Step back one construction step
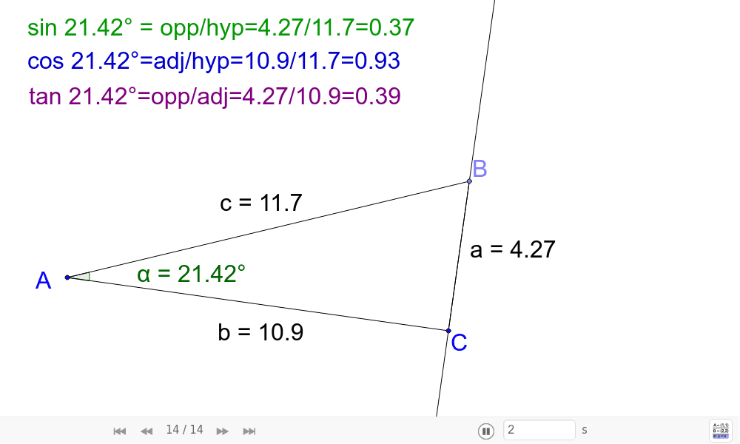 [x=147, y=431]
